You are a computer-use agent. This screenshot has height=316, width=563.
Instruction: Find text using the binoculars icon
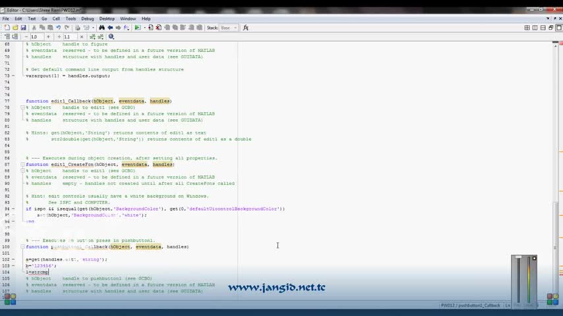pyautogui.click(x=102, y=28)
